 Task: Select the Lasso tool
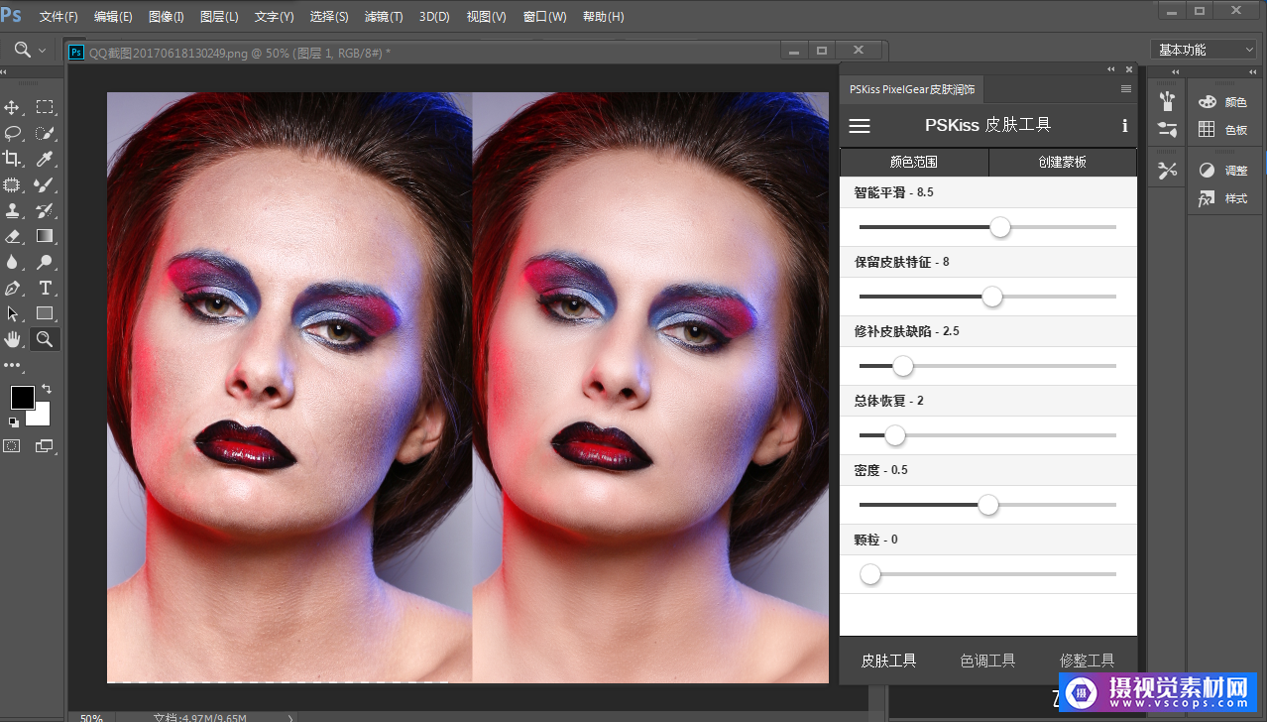point(13,133)
